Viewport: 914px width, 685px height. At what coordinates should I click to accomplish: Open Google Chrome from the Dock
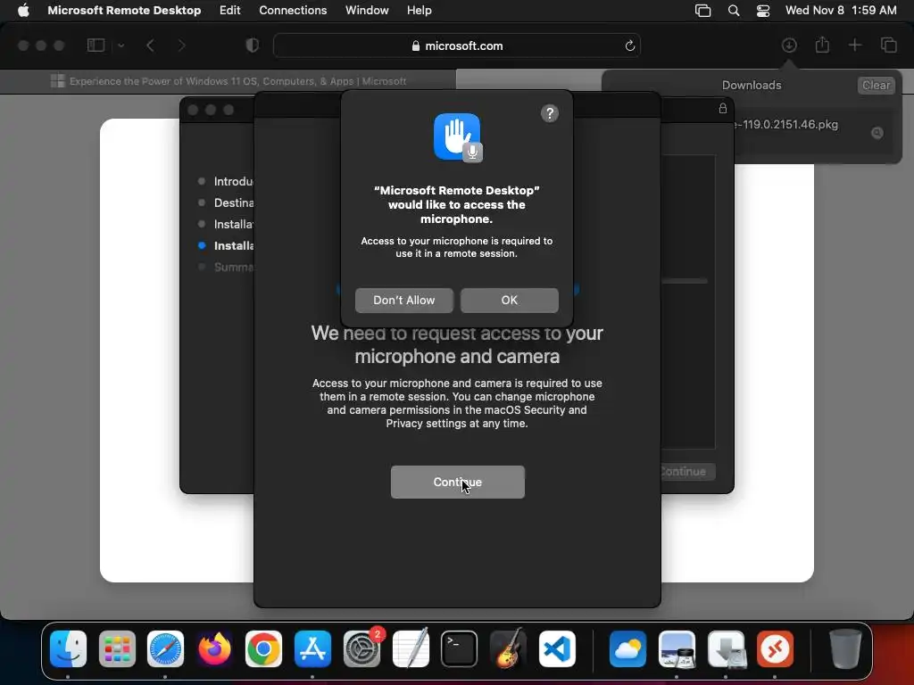click(263, 648)
